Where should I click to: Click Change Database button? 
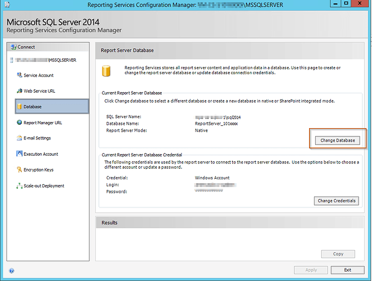337,140
